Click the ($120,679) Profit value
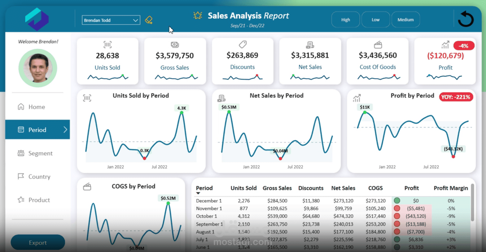486x252 pixels. [x=445, y=56]
